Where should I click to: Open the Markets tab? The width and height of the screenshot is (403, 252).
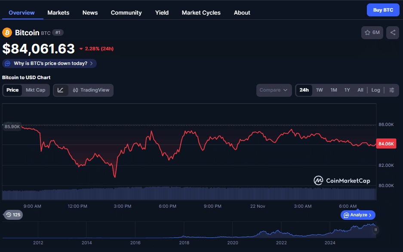tap(58, 13)
